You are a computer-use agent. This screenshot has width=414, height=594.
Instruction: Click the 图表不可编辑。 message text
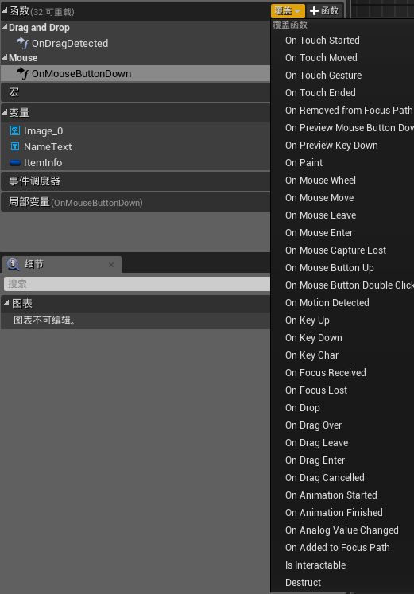(44, 320)
